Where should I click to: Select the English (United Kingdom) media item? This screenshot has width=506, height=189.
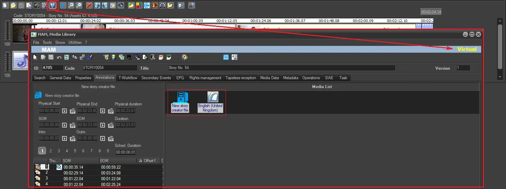click(210, 102)
